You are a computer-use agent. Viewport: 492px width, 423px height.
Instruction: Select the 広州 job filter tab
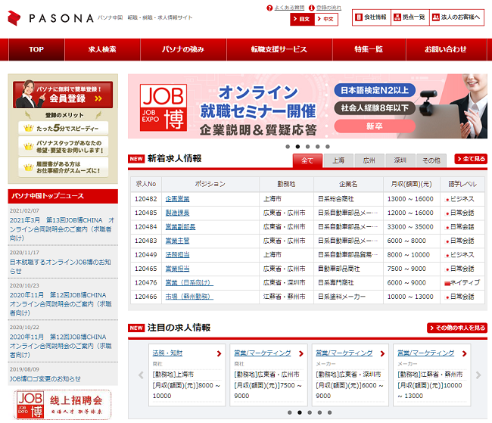[x=369, y=160]
